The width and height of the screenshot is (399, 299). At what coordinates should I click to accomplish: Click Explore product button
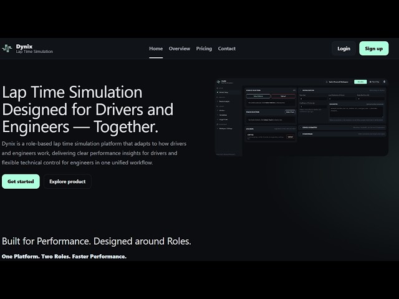click(67, 181)
